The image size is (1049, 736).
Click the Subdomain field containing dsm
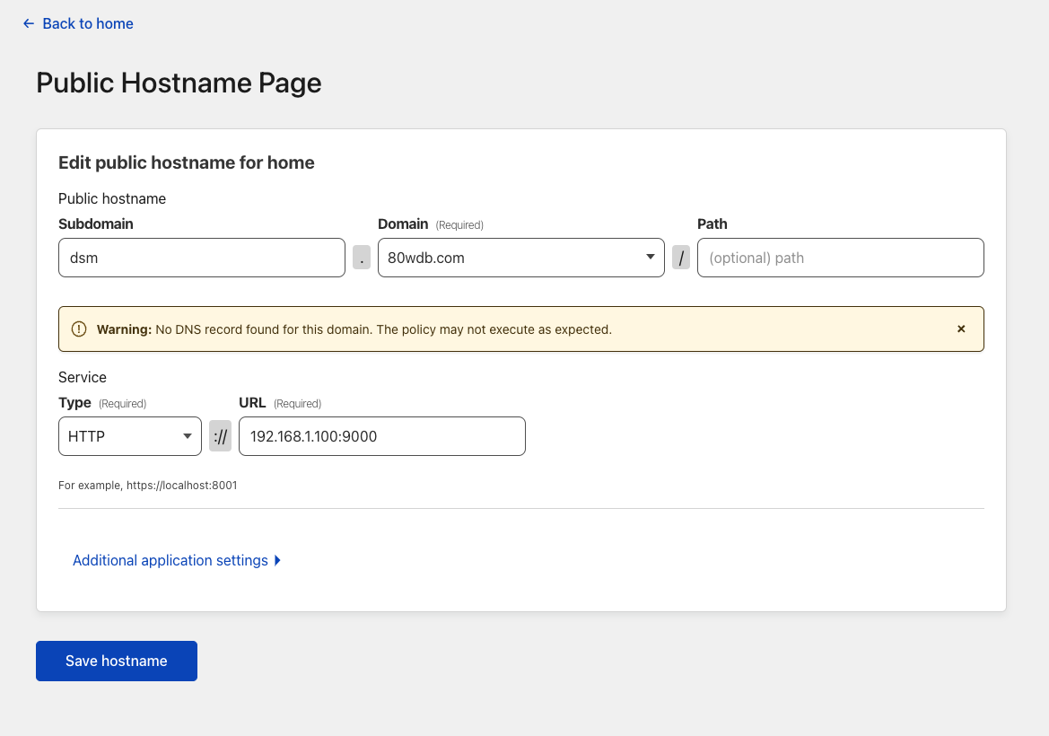click(201, 258)
